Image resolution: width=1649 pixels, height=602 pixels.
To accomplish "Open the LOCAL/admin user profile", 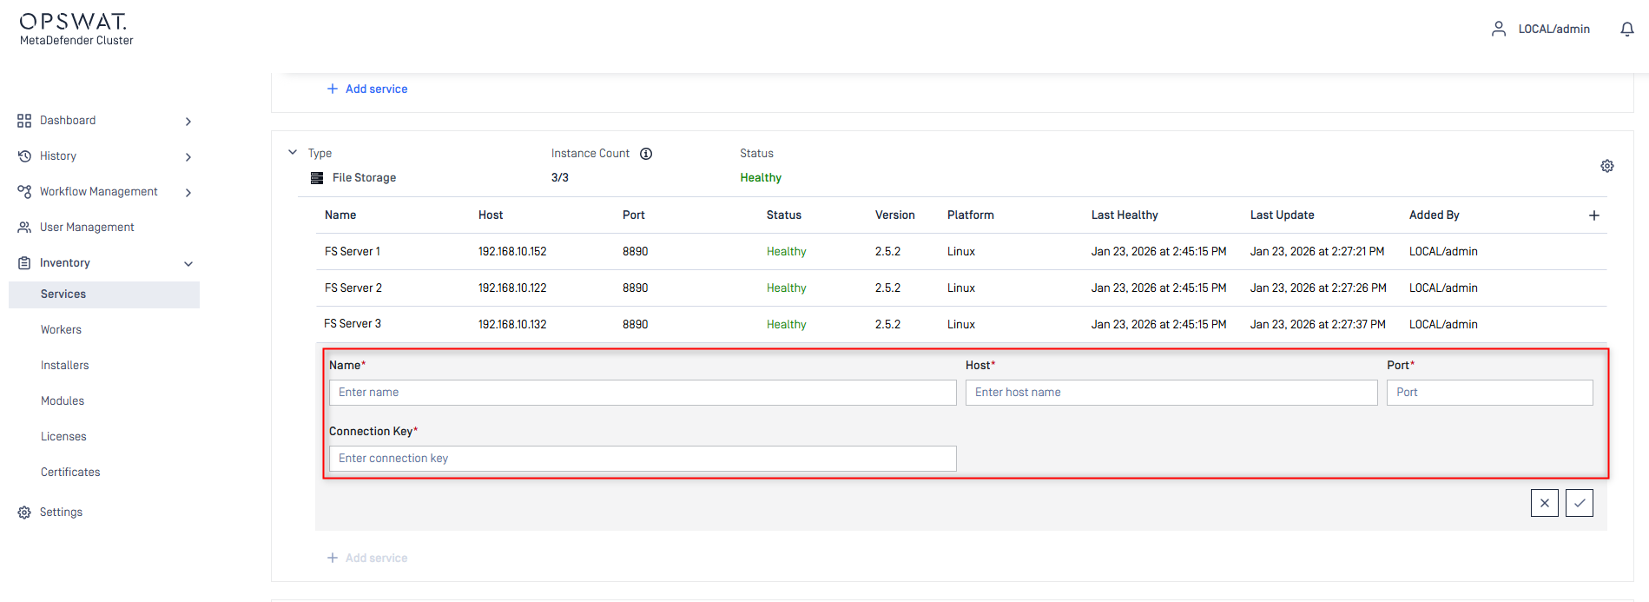I will (x=1541, y=30).
